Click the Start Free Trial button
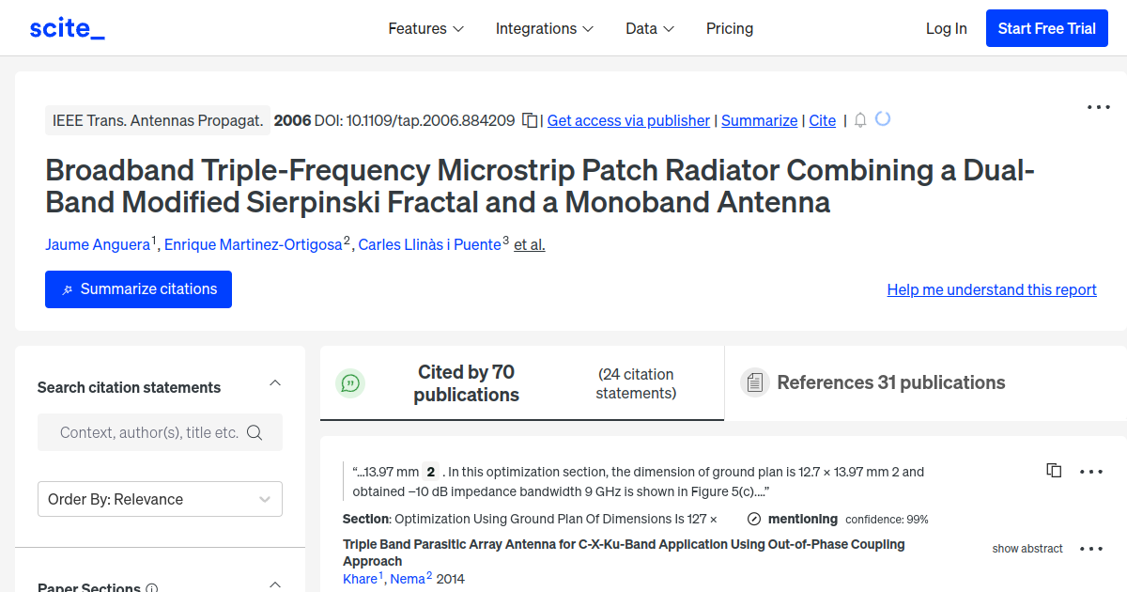 [1046, 28]
